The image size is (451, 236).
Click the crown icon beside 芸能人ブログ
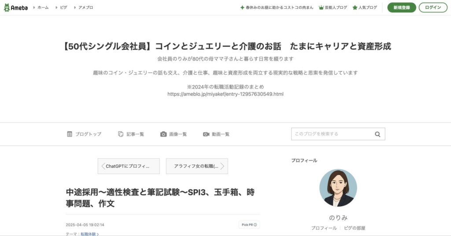321,7
